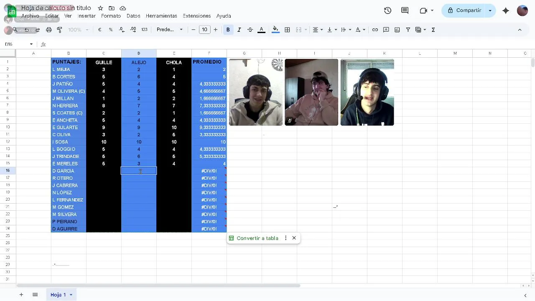Viewport: 535px width, 301px height.
Task: Open Datos menu
Action: pyautogui.click(x=133, y=16)
